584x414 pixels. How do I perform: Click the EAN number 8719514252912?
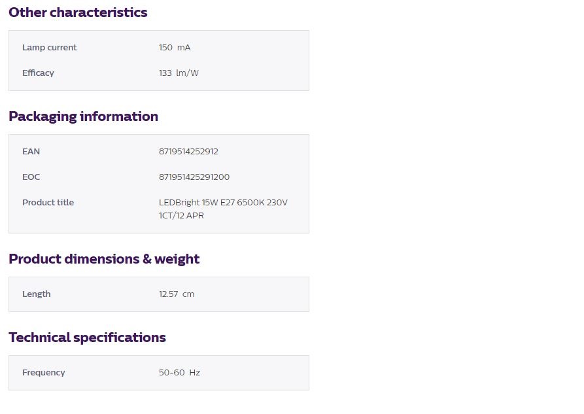coord(188,152)
